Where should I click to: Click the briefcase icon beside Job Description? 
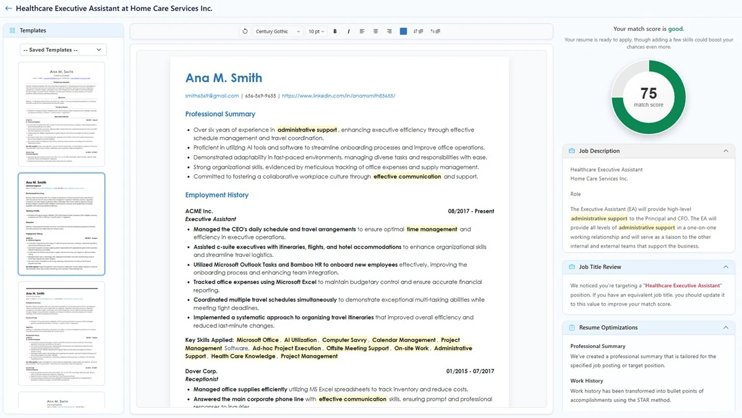point(571,151)
